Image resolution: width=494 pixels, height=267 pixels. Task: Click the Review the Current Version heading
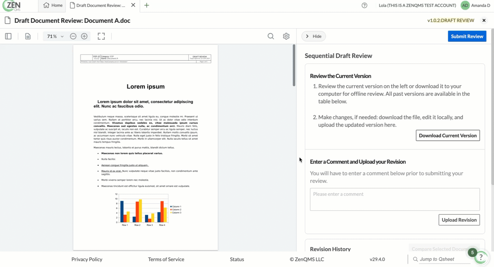pyautogui.click(x=340, y=76)
